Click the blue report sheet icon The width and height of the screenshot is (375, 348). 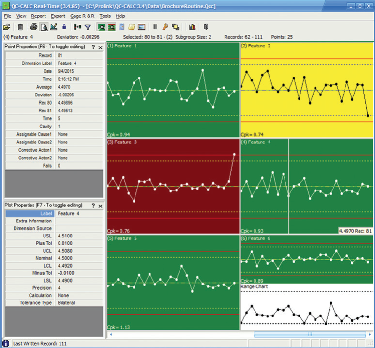pyautogui.click(x=122, y=27)
